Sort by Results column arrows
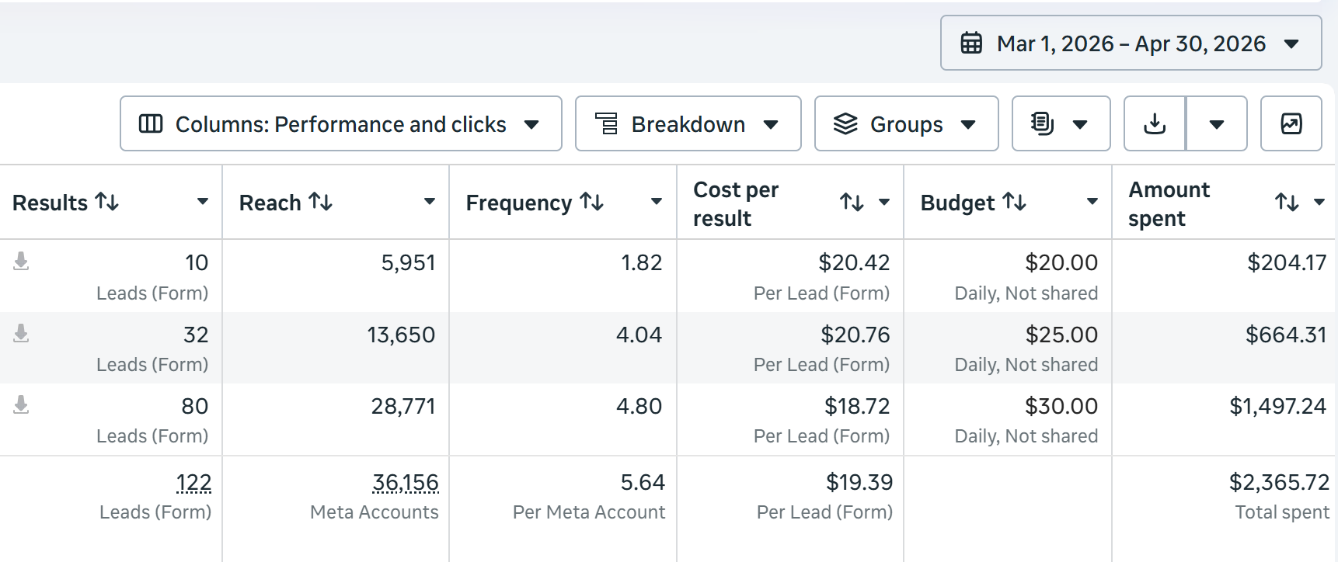This screenshot has height=562, width=1338. 107,202
